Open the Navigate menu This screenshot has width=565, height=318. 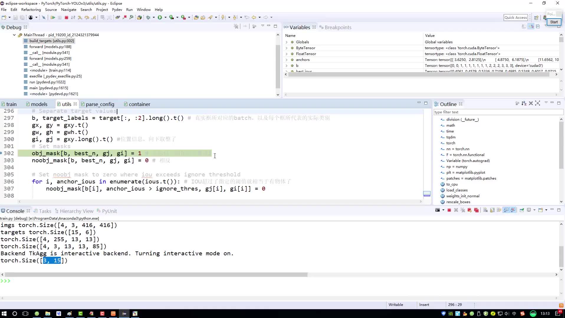point(68,9)
